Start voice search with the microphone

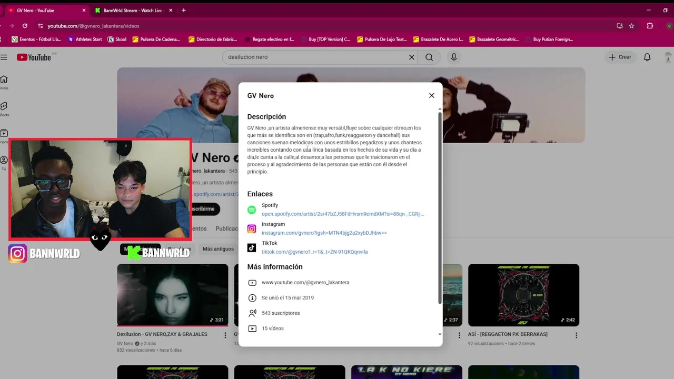(x=454, y=57)
